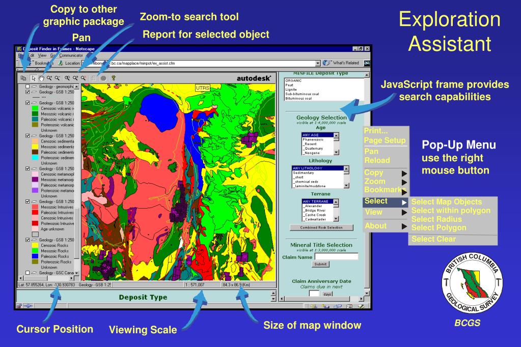Screen dimensions: 521x347
Task: Click the Submit button under Claim Name
Action: tap(321, 264)
